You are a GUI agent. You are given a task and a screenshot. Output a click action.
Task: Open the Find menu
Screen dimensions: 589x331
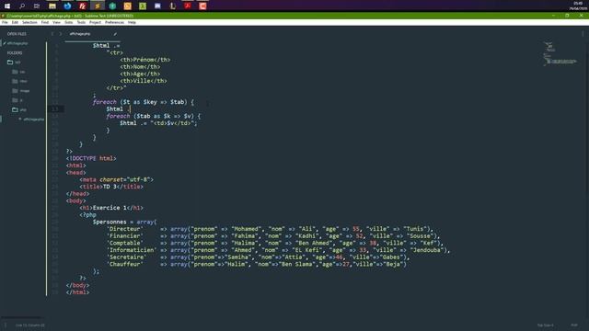pyautogui.click(x=45, y=22)
